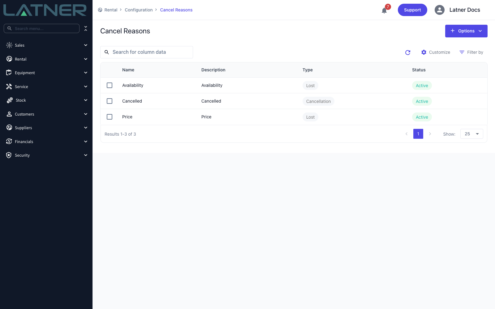Click the Cancellation type badge
Screen dimensions: 495x309
click(318, 101)
